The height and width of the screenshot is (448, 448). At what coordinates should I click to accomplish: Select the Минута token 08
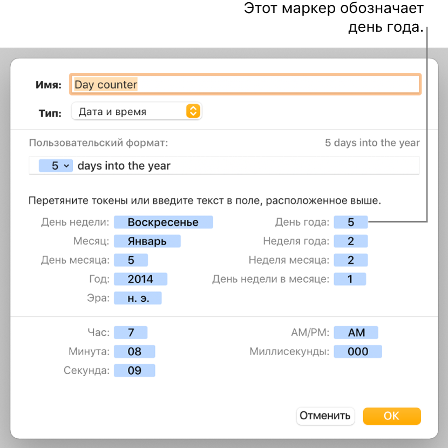point(134,351)
